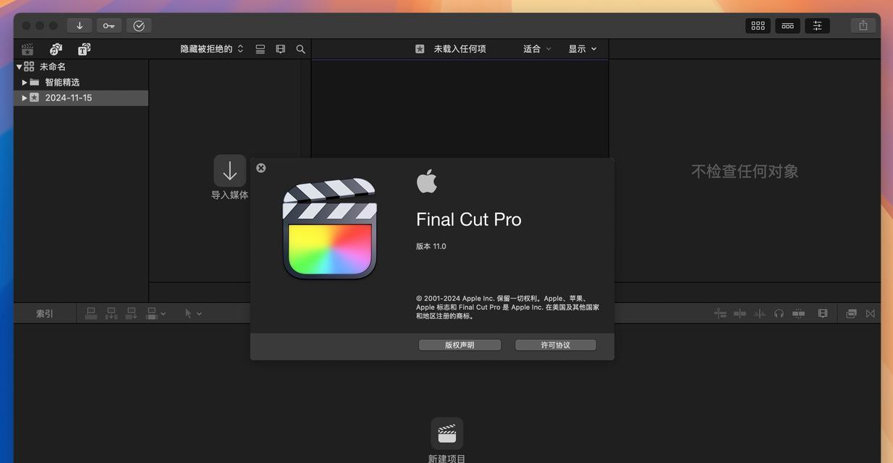
Task: Open clip grouping and sorting options icon
Action: (261, 49)
